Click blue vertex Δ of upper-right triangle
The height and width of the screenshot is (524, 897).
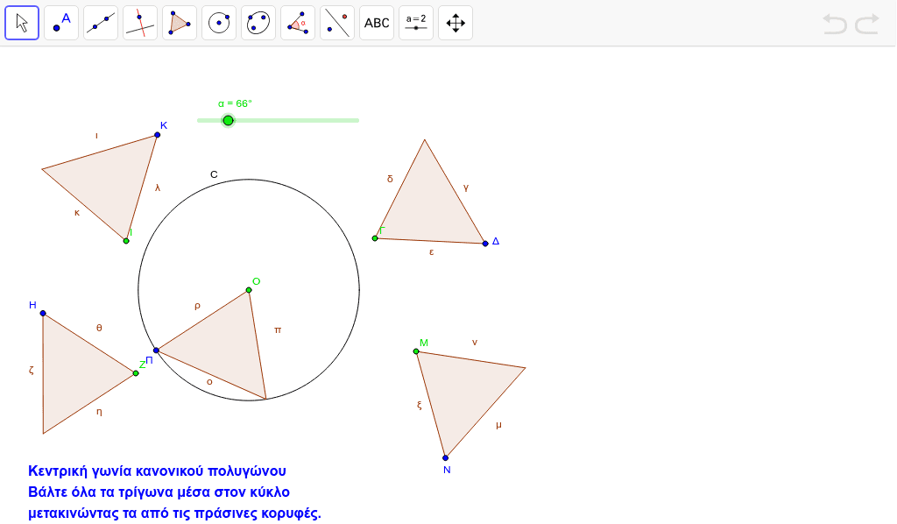[x=485, y=244]
